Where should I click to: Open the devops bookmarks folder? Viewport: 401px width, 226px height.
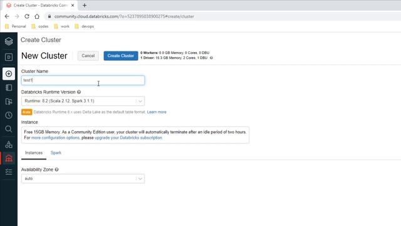tap(85, 26)
